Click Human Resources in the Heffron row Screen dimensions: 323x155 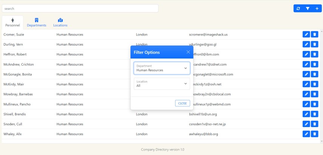pos(70,54)
